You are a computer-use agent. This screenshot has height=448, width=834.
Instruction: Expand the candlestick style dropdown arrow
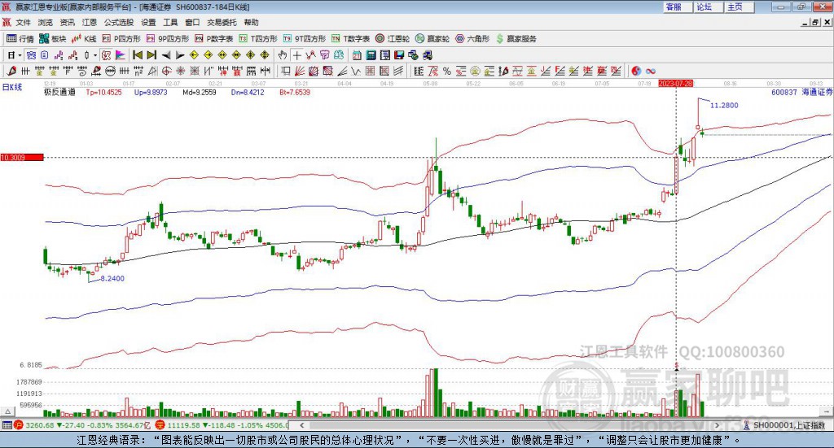click(x=95, y=55)
